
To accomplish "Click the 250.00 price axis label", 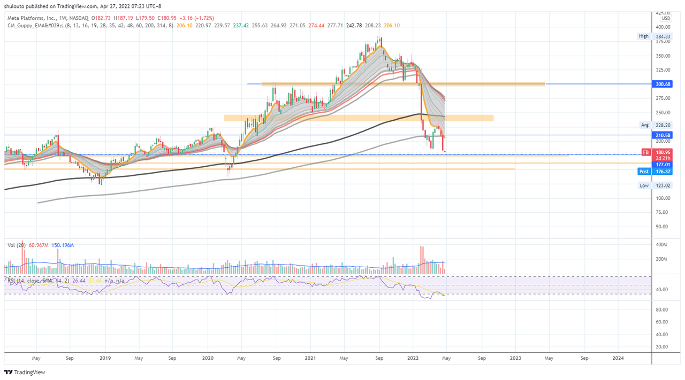I will click(x=664, y=113).
